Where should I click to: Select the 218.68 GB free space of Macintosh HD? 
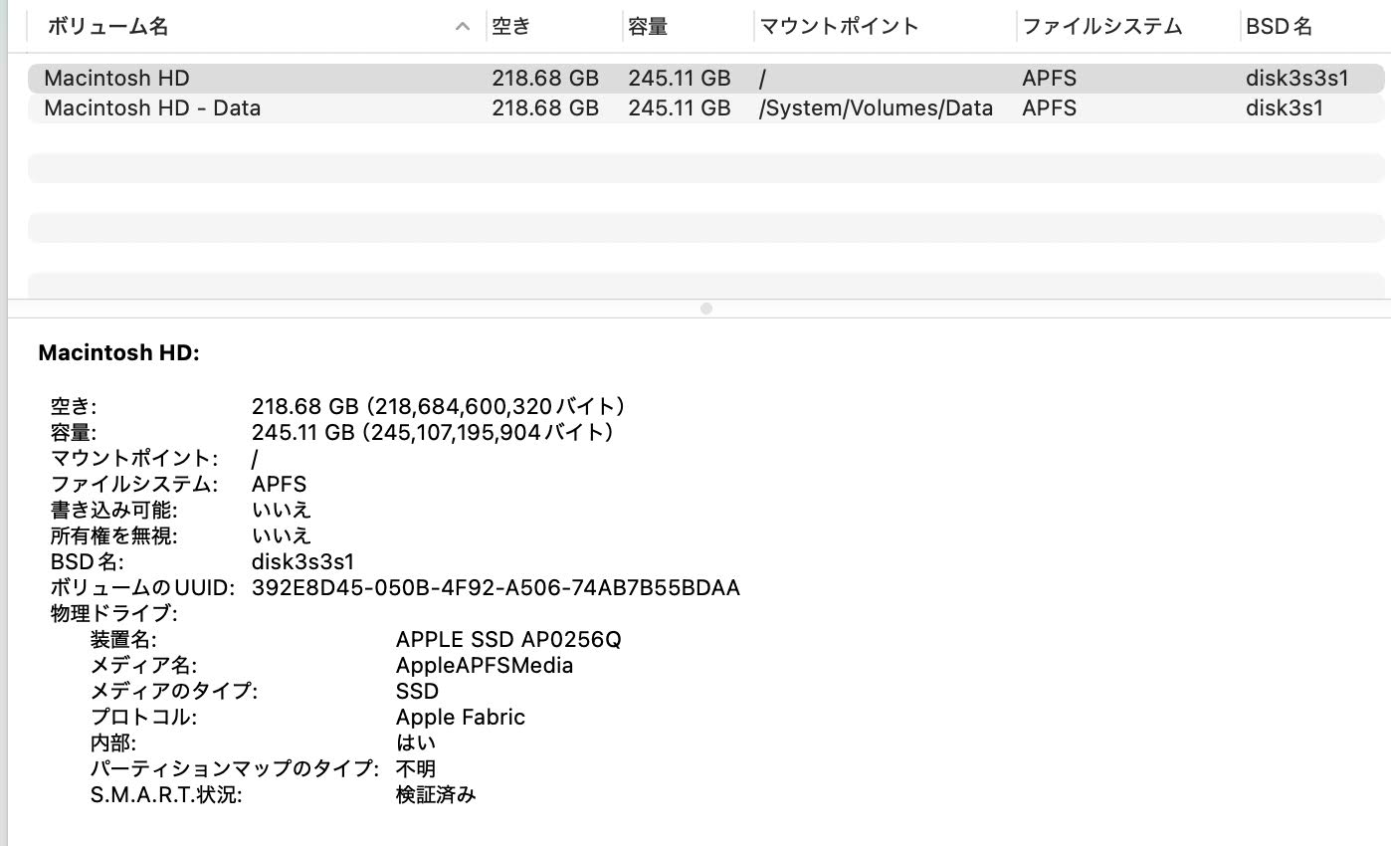tap(438, 406)
